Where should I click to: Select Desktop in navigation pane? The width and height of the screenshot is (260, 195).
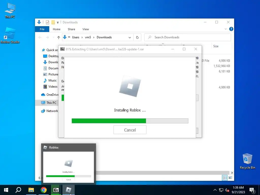coord(51,56)
